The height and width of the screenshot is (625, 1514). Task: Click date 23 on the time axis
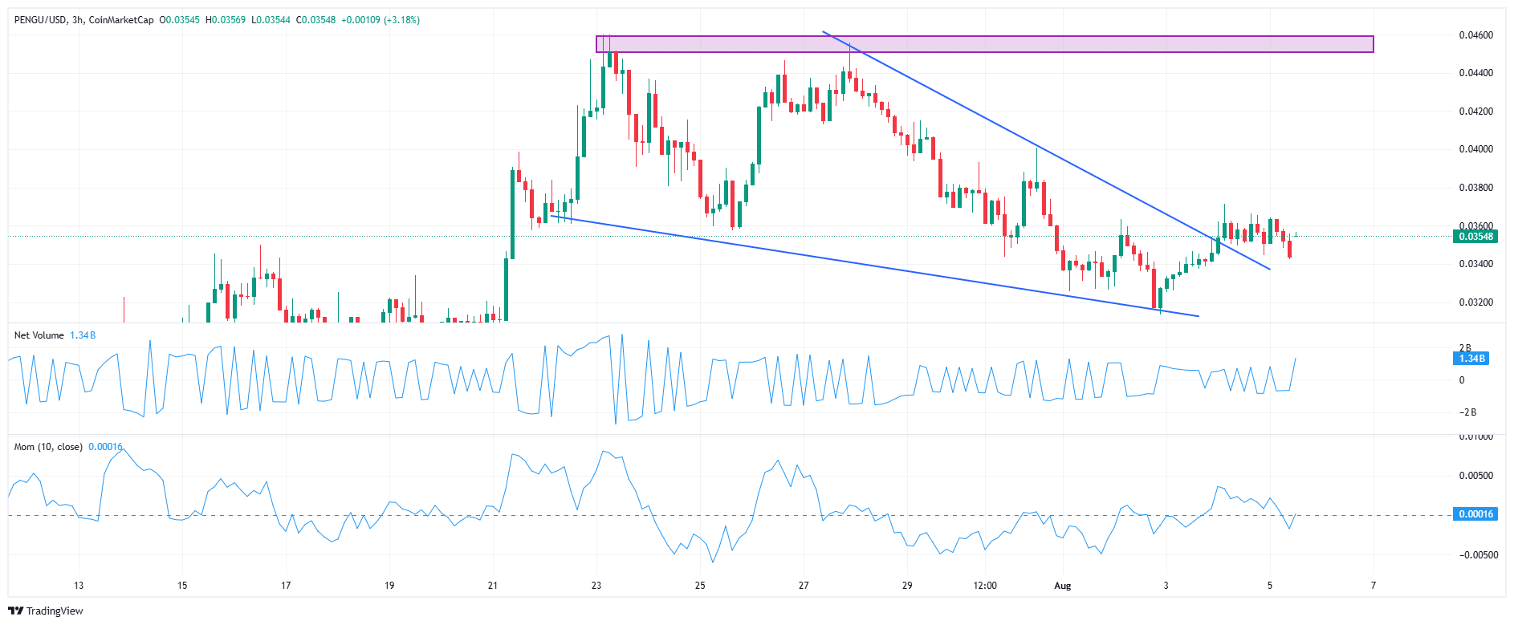(596, 586)
